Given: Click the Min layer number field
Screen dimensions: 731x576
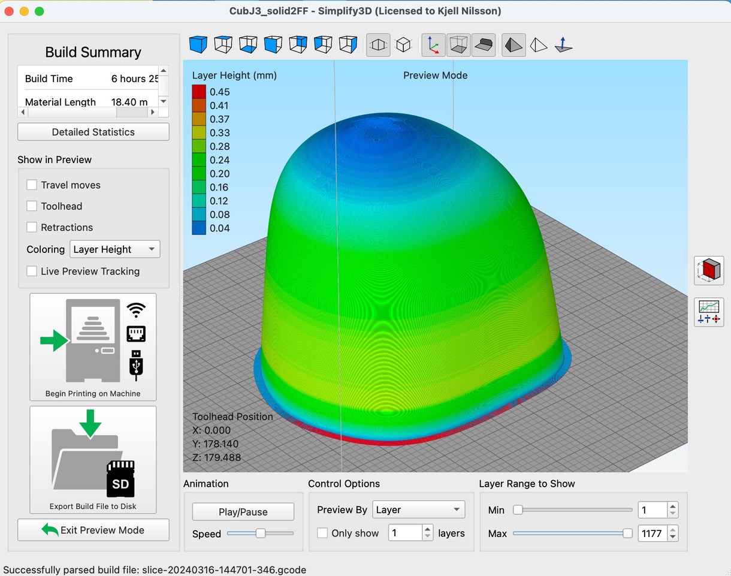Looking at the screenshot, I should point(652,510).
